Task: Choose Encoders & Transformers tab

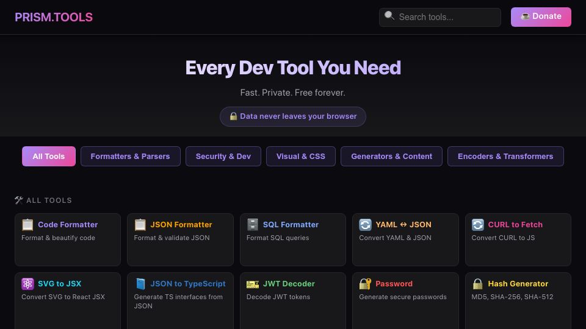Action: coord(505,157)
